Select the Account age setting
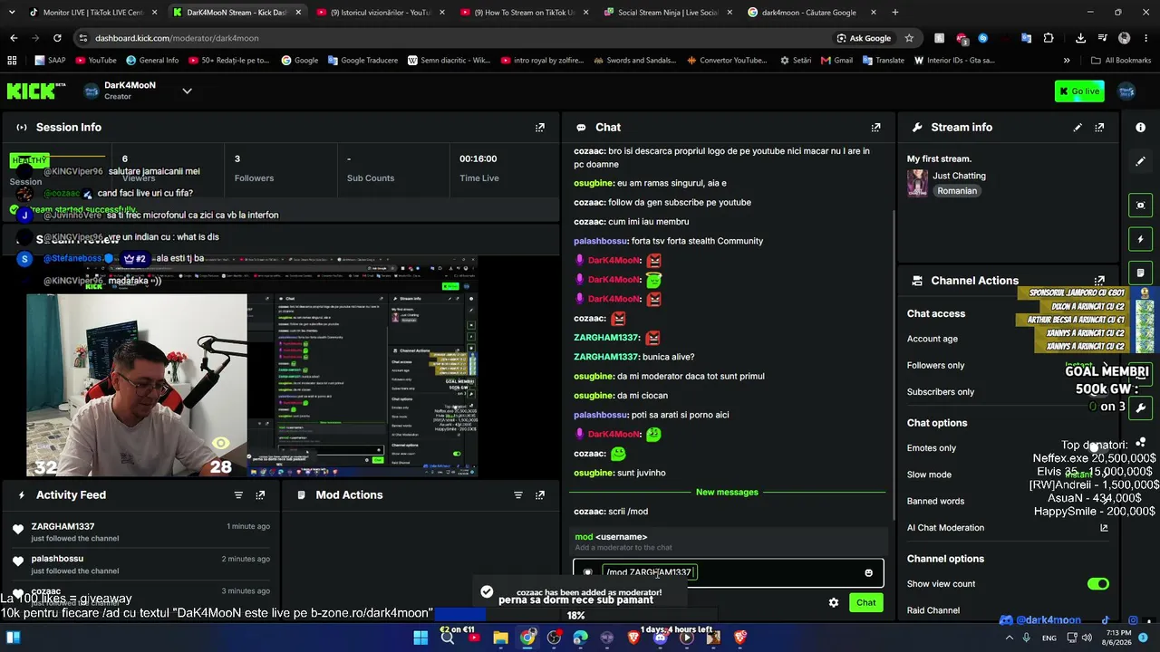 tap(933, 339)
